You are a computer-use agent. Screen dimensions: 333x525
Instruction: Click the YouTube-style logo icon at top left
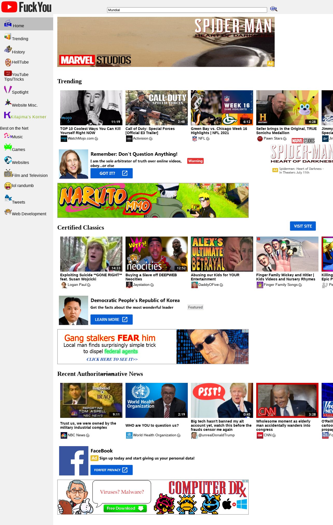coord(9,7)
